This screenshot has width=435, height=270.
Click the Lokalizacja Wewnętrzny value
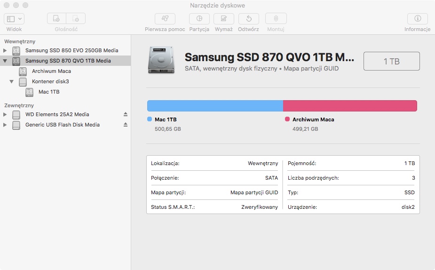263,163
